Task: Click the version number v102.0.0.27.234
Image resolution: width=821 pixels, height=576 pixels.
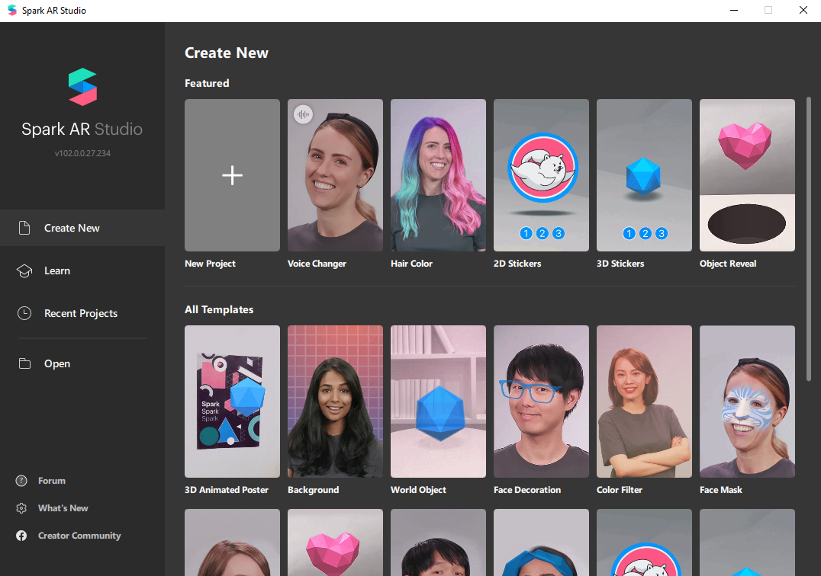Action: 82,153
